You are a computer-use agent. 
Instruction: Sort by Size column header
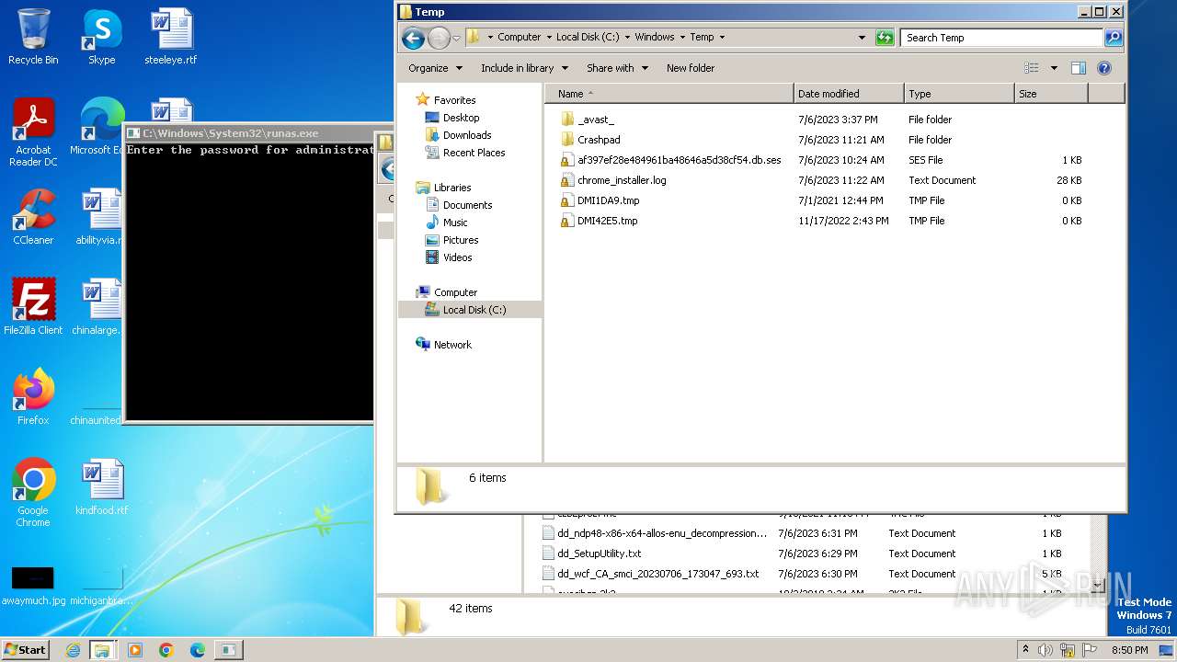[x=1051, y=94]
